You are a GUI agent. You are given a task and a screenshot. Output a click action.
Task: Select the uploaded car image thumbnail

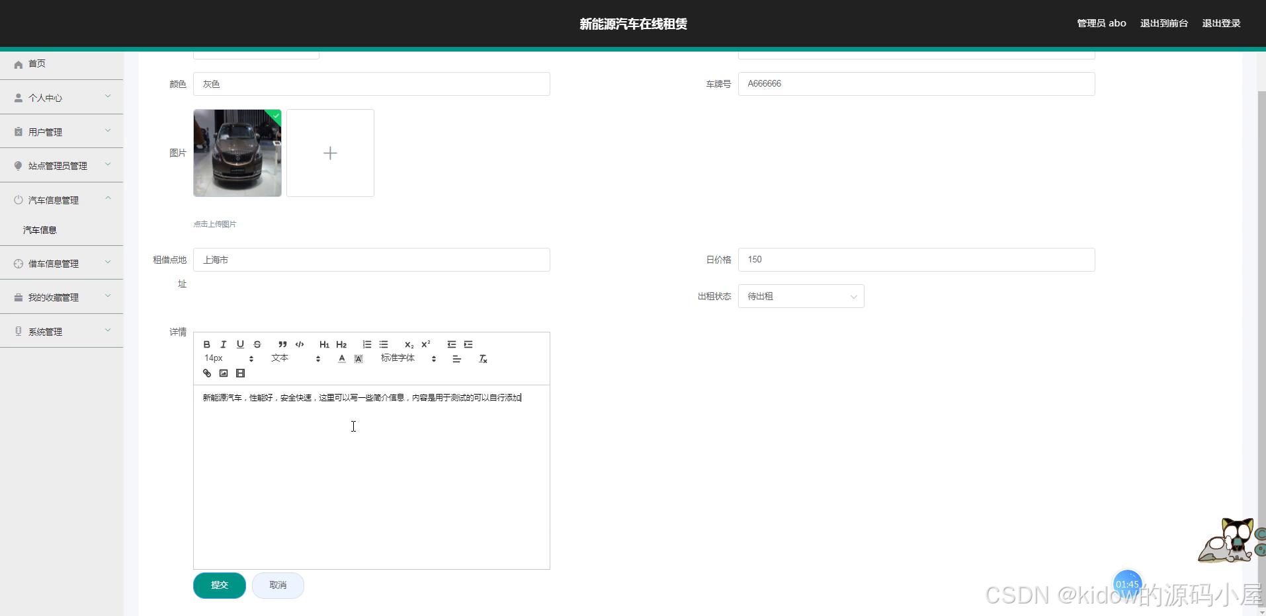pyautogui.click(x=237, y=153)
